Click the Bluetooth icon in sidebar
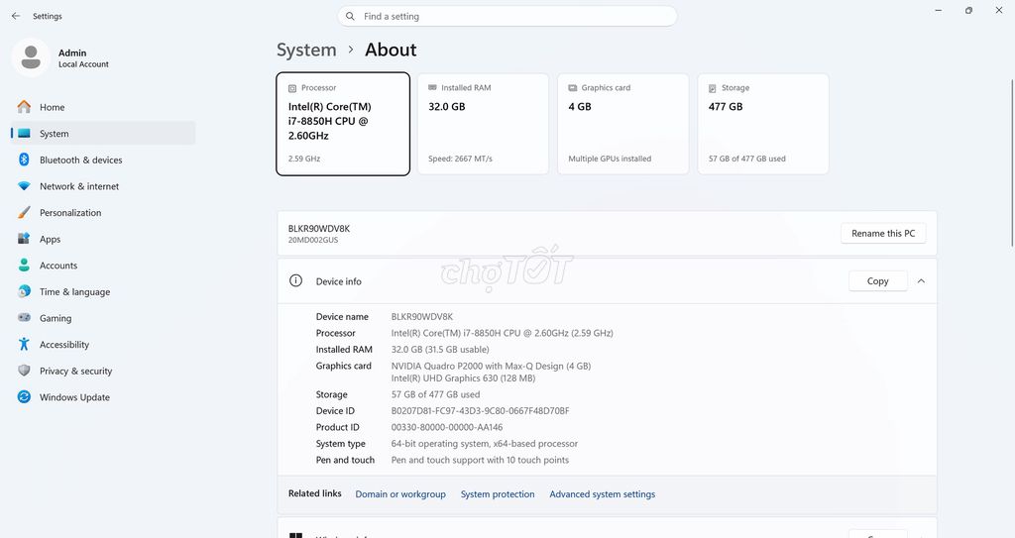Viewport: 1015px width, 538px height. tap(24, 160)
